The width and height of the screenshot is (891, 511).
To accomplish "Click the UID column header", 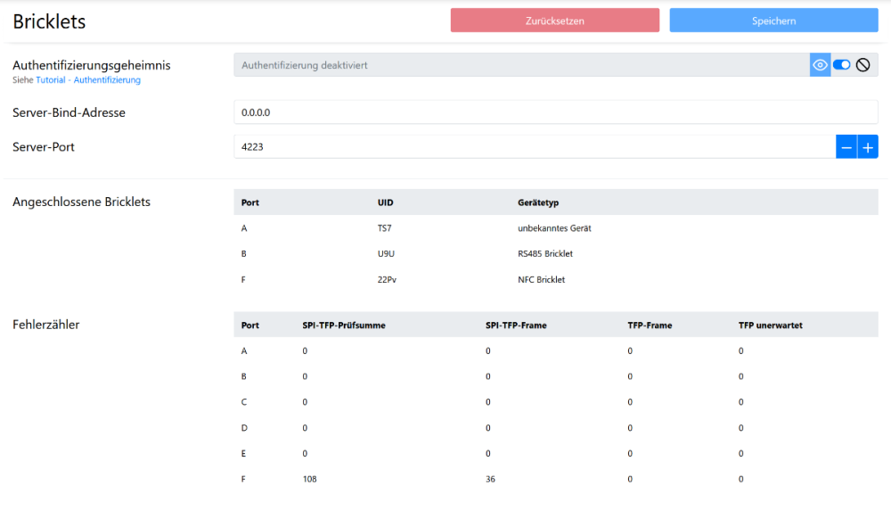I will [x=385, y=202].
